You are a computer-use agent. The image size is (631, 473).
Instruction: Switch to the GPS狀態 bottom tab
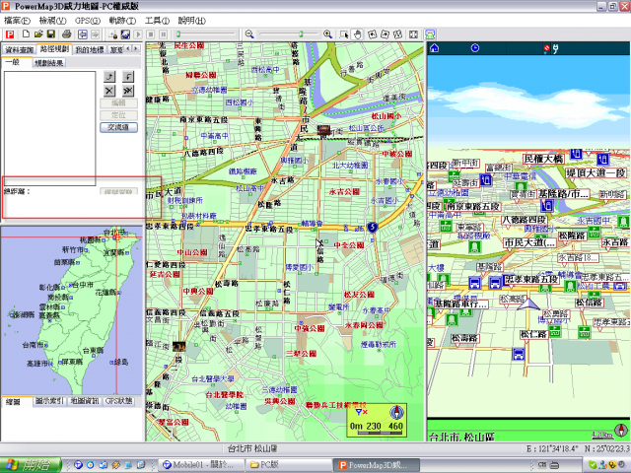click(119, 401)
